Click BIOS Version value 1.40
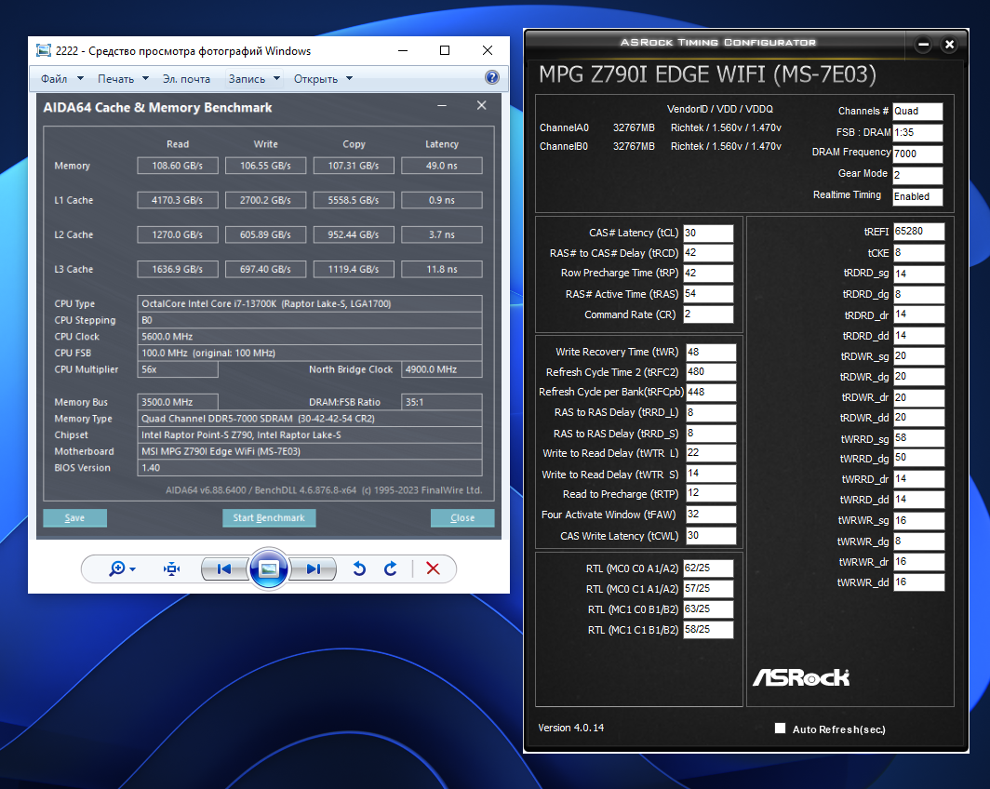The image size is (990, 789). click(309, 468)
